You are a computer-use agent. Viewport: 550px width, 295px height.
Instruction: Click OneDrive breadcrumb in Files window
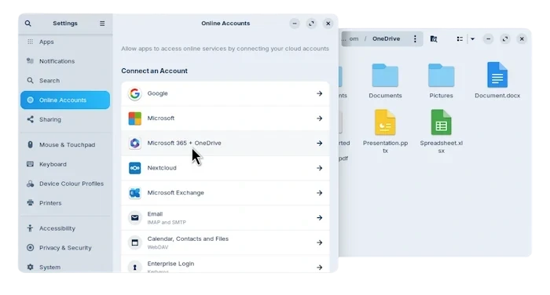tap(387, 39)
